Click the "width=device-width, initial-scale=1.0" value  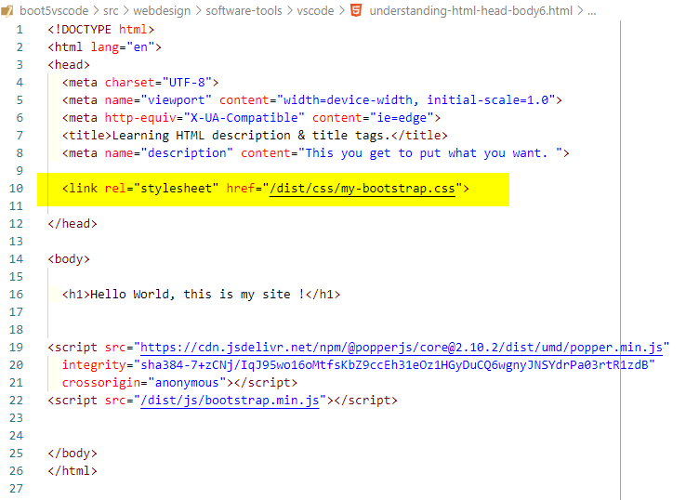(x=416, y=100)
